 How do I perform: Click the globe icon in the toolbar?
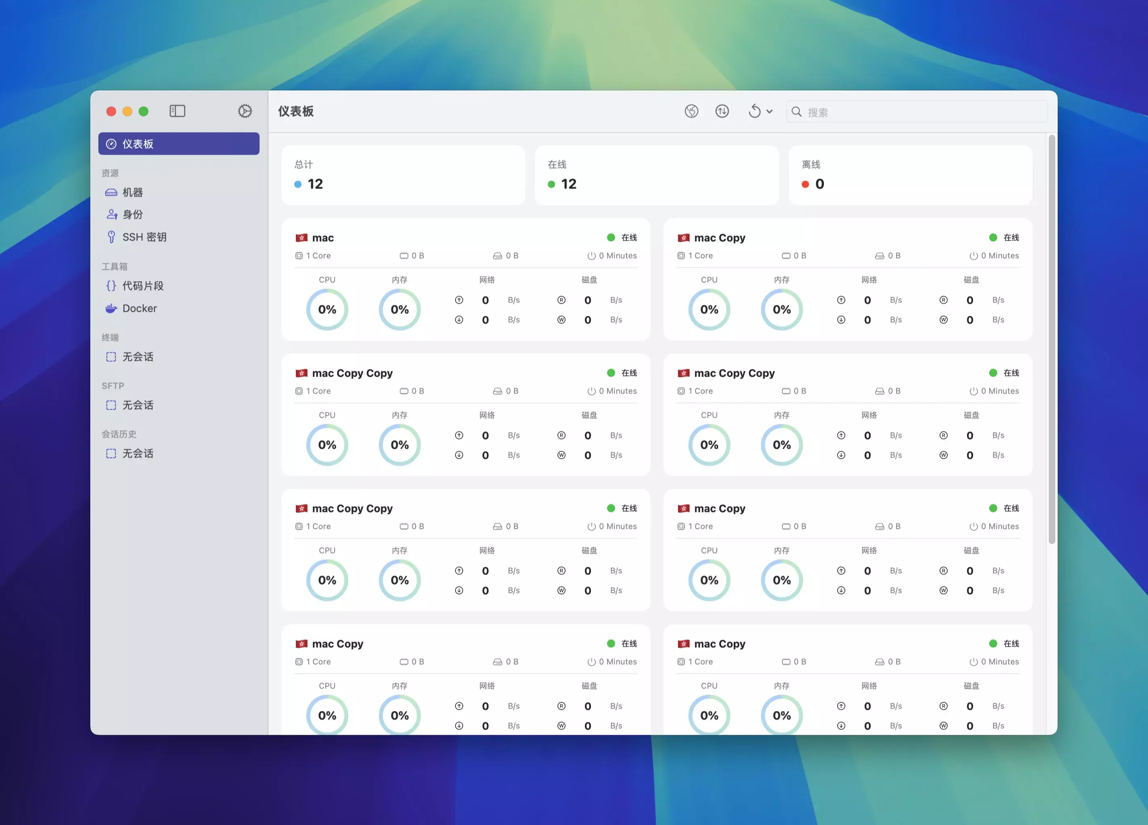(x=691, y=111)
